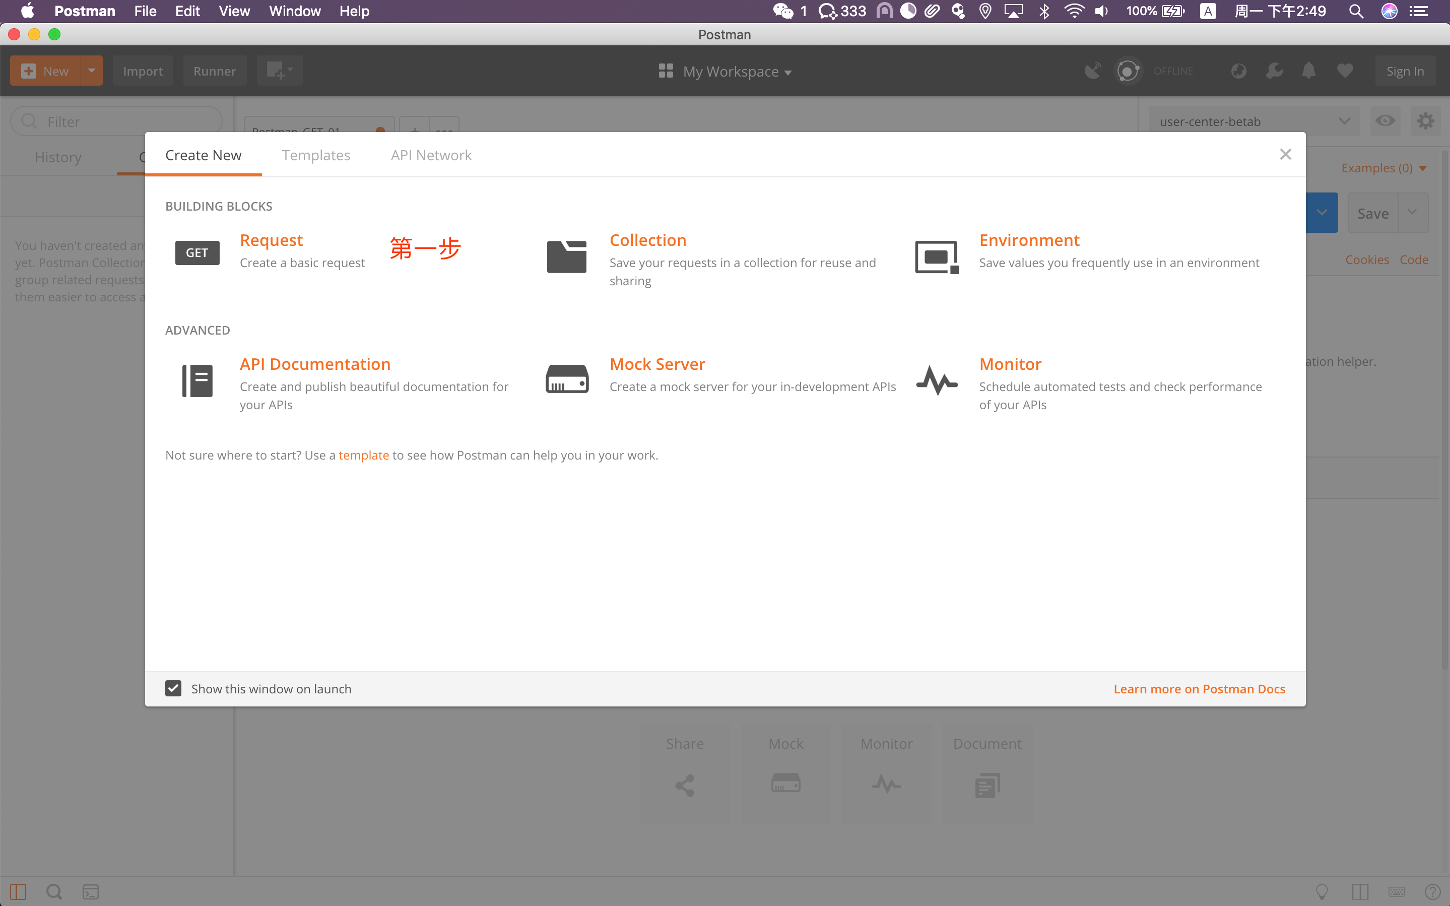Open the wrench settings icon

(x=1274, y=71)
